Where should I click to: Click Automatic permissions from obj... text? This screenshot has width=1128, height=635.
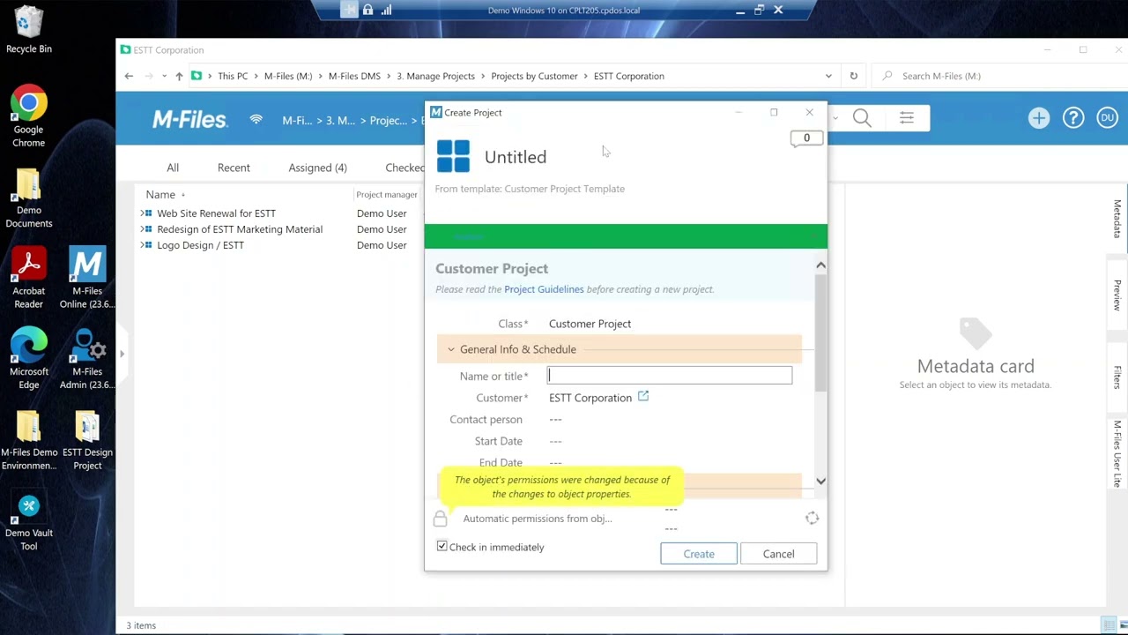tap(538, 519)
